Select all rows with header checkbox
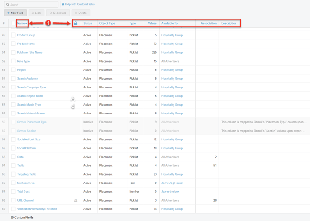 [x=13, y=23]
